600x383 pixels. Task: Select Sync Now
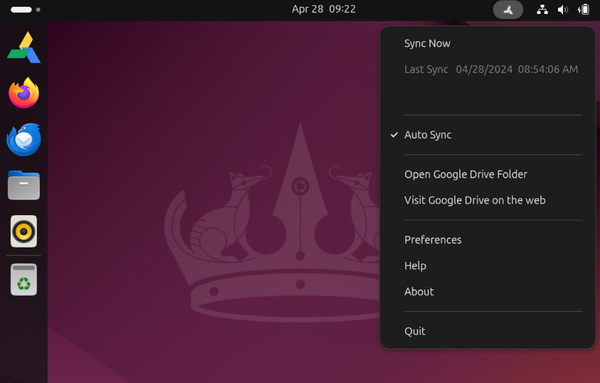(427, 43)
